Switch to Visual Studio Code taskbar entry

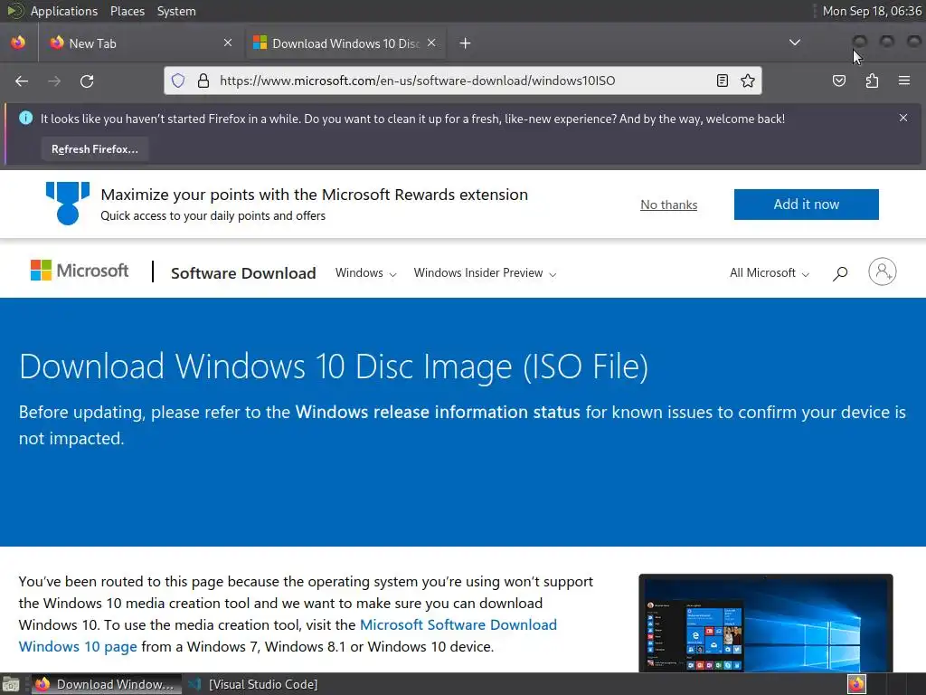tap(253, 684)
